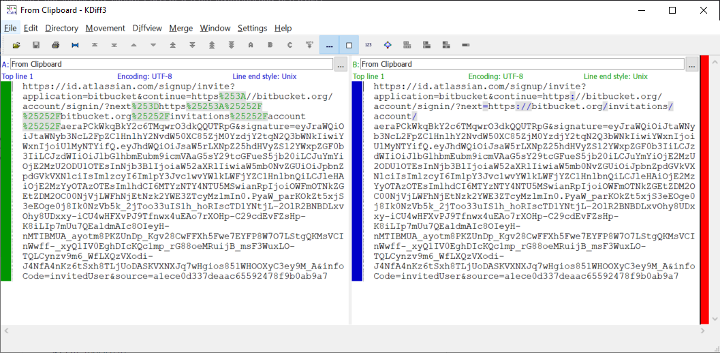The width and height of the screenshot is (720, 353).
Task: Click 'Top line 1' label in pane A
Action: (x=18, y=77)
